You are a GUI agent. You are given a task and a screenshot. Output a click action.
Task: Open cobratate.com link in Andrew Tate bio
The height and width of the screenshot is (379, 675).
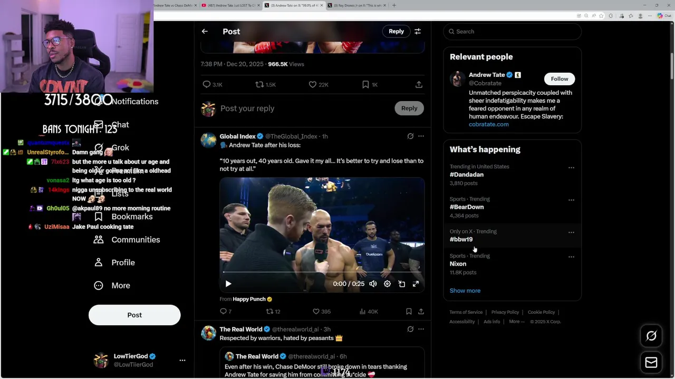pyautogui.click(x=489, y=124)
